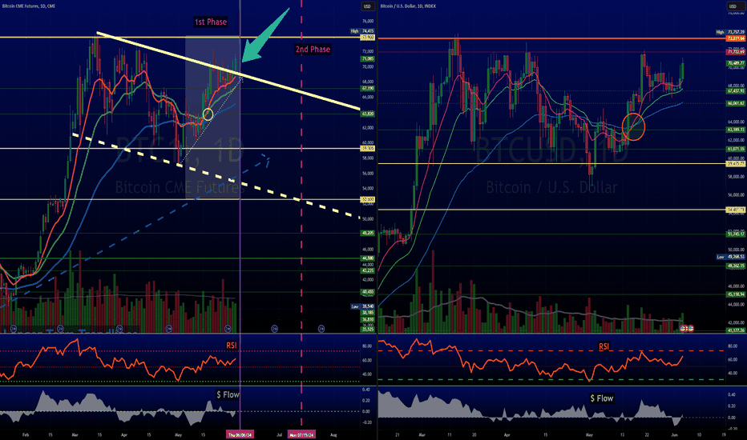Click the 70,489.77 current price label
Image resolution: width=747 pixels, height=440 pixels.
[736, 63]
